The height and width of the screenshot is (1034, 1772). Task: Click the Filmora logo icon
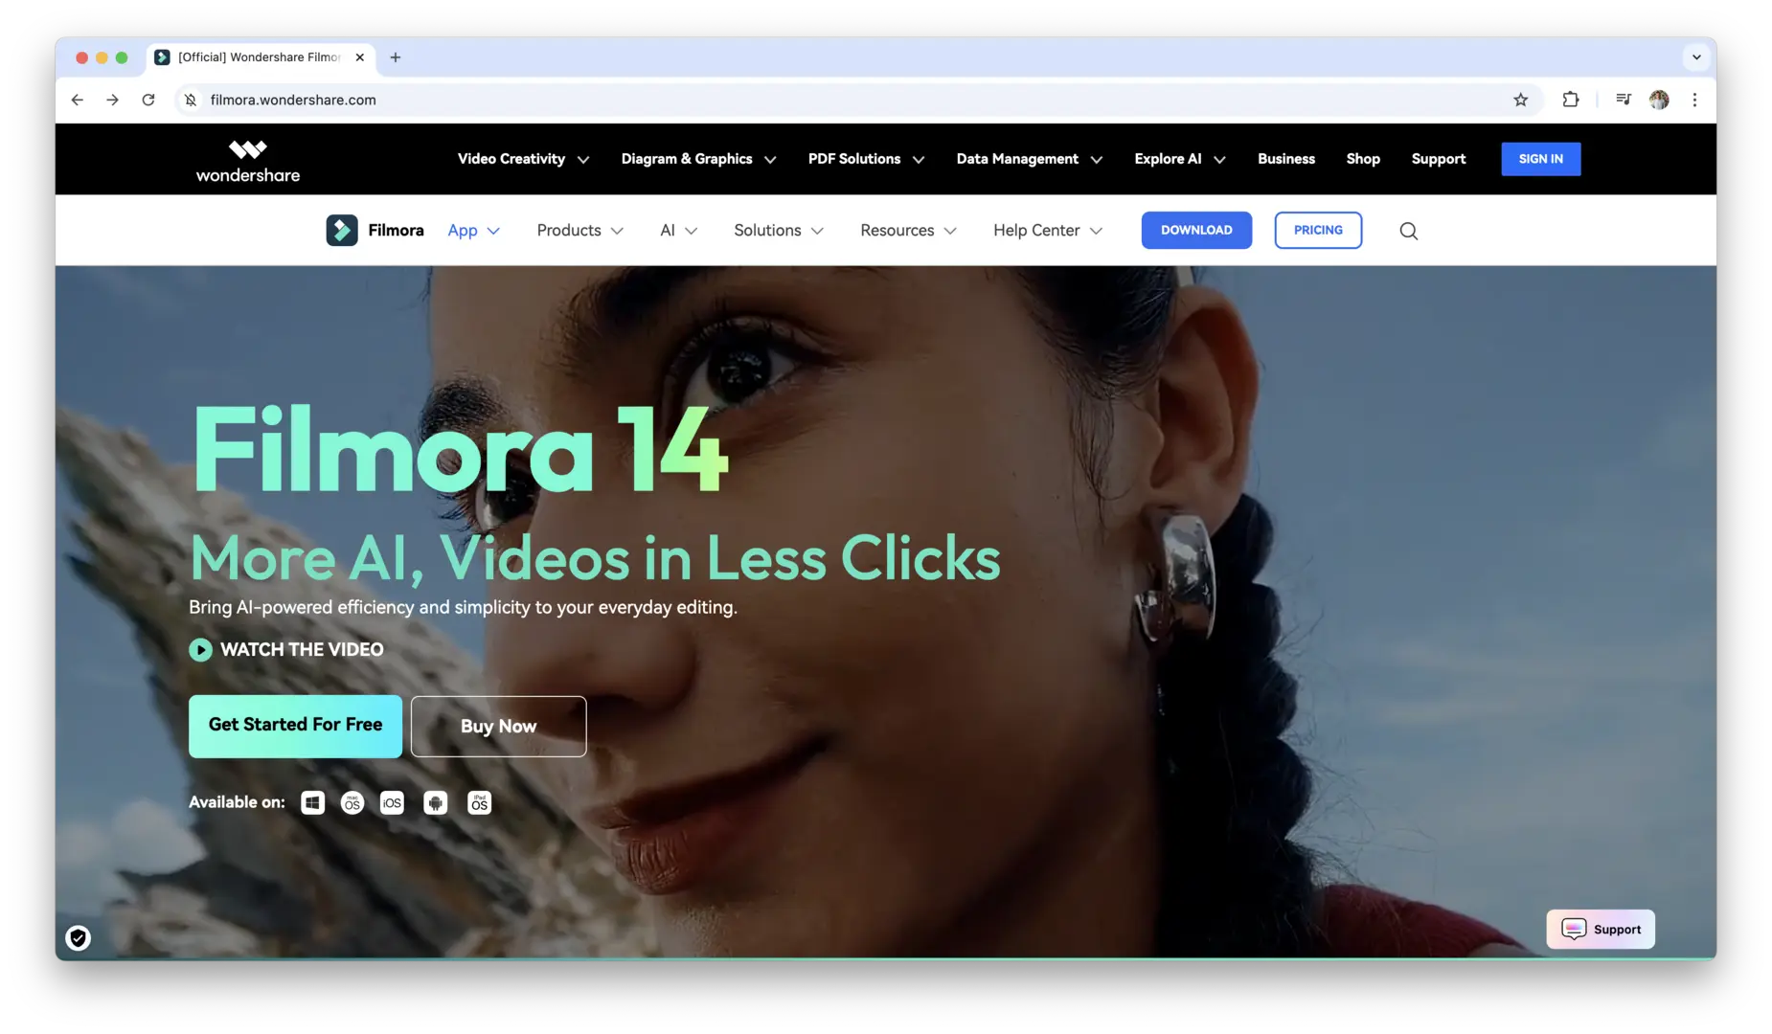coord(342,230)
